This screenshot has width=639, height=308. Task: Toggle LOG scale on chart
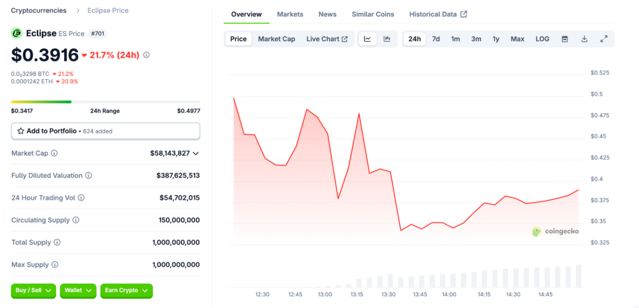[x=542, y=39]
